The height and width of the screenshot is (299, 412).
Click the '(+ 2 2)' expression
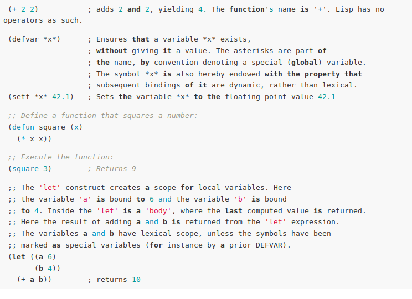coord(23,9)
